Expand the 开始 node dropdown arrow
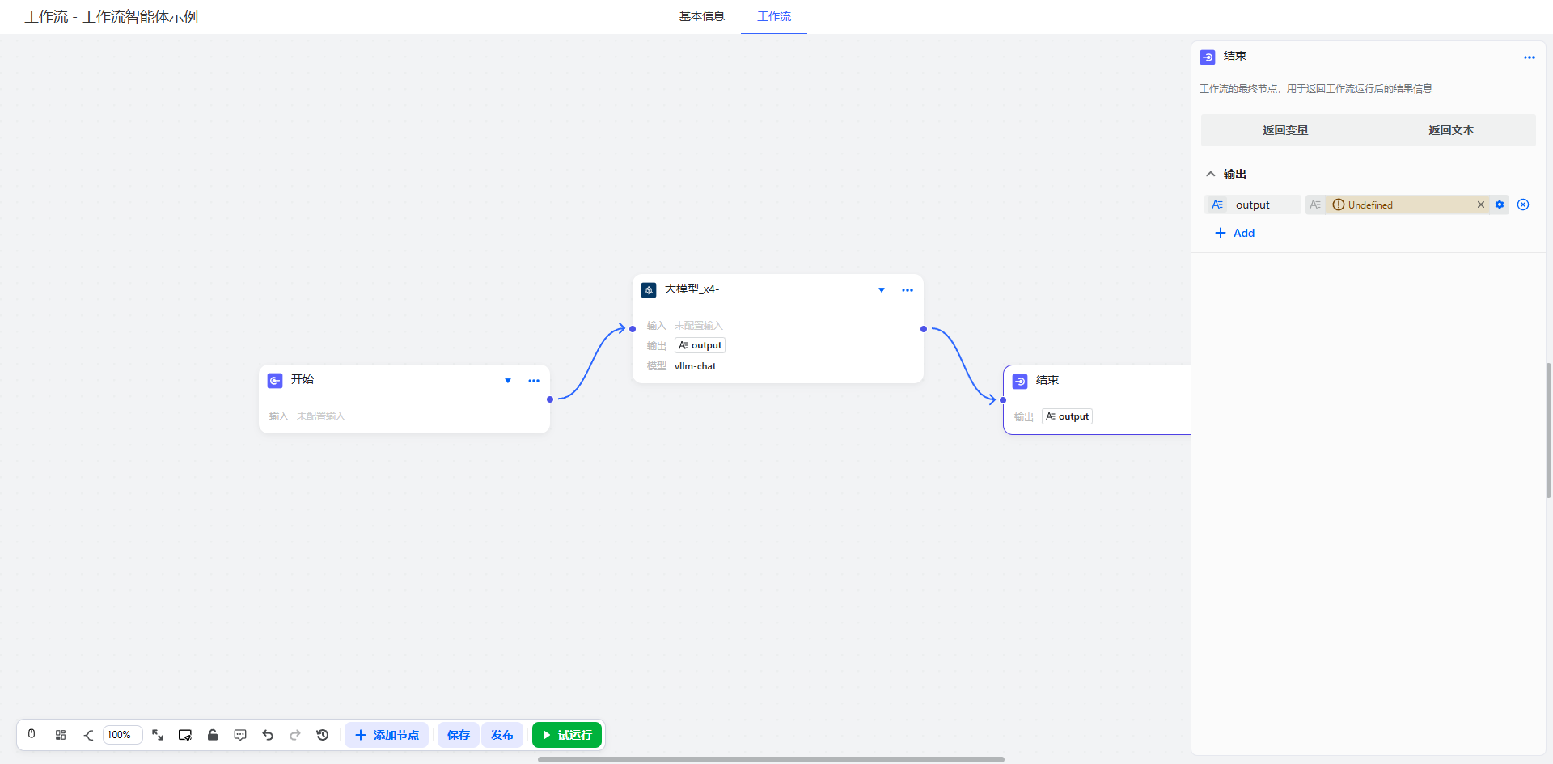This screenshot has width=1553, height=764. point(508,381)
